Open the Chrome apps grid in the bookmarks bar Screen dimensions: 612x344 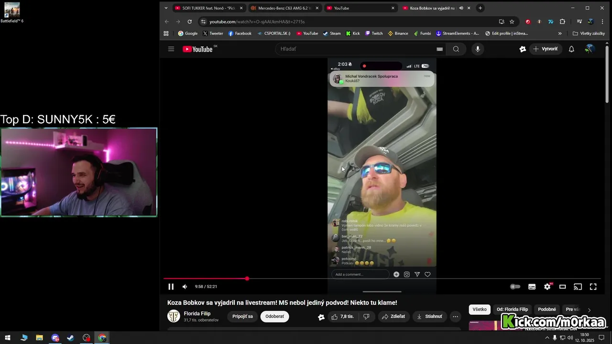[166, 33]
